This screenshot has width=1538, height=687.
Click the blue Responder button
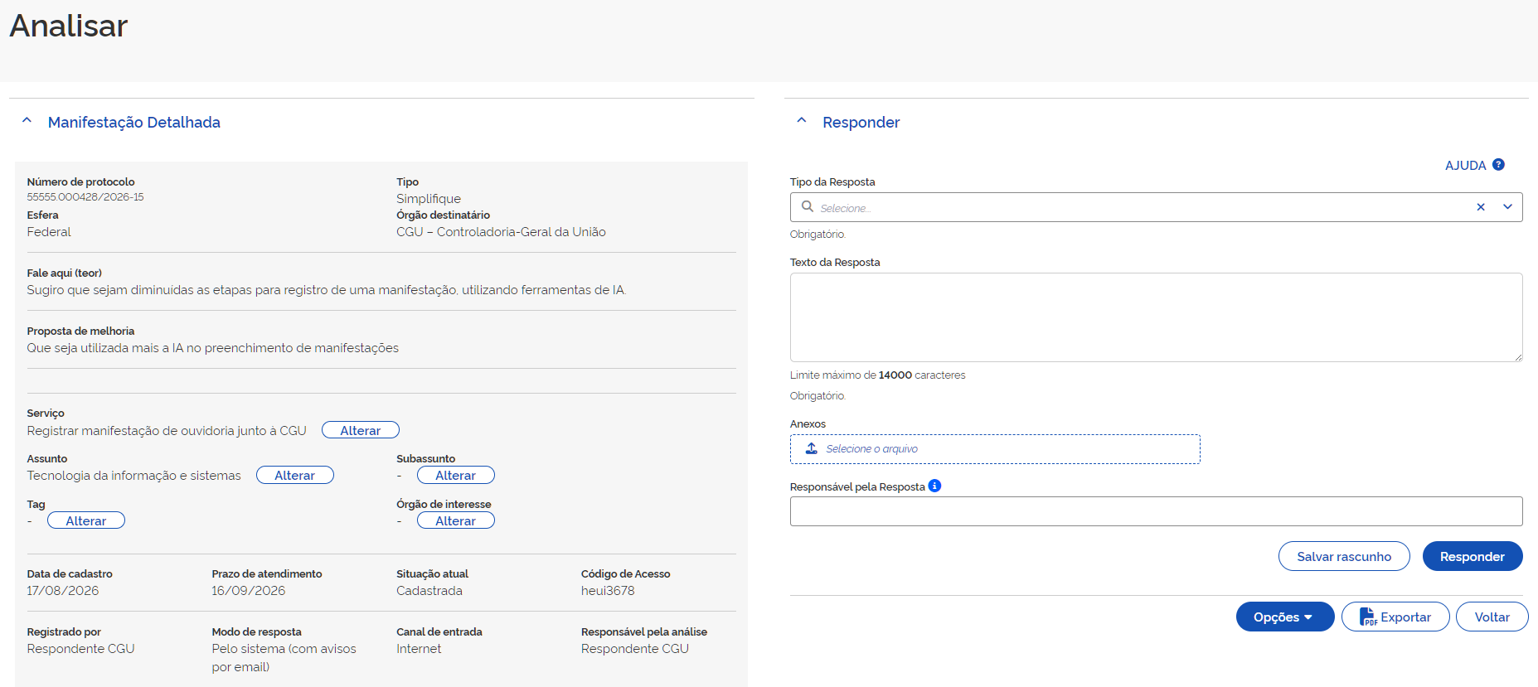click(x=1473, y=556)
